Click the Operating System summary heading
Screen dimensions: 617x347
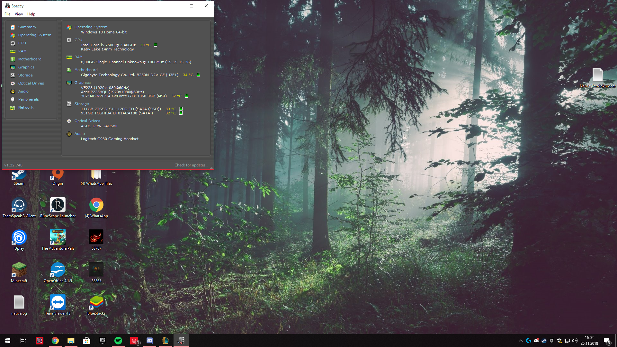[91, 27]
